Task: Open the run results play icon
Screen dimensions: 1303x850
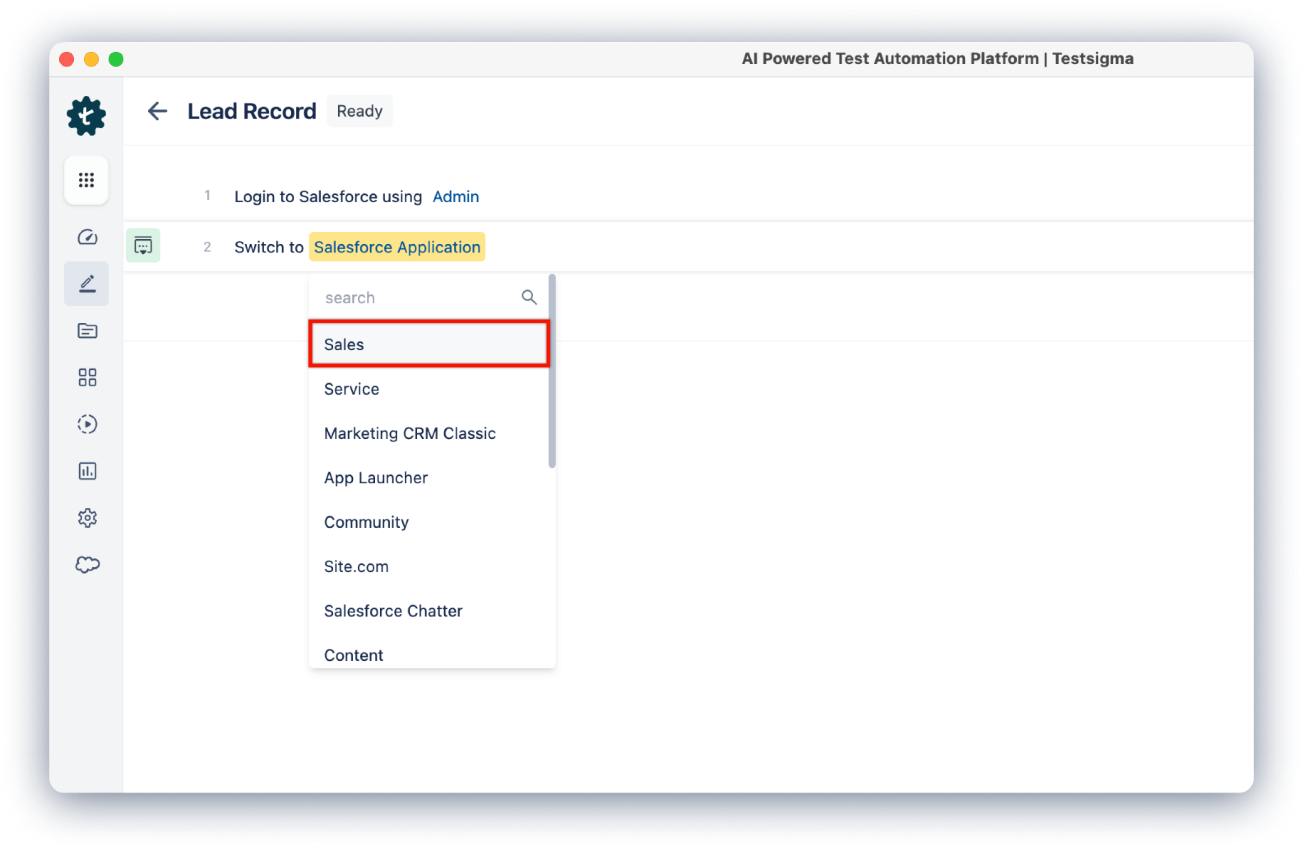Action: click(87, 425)
